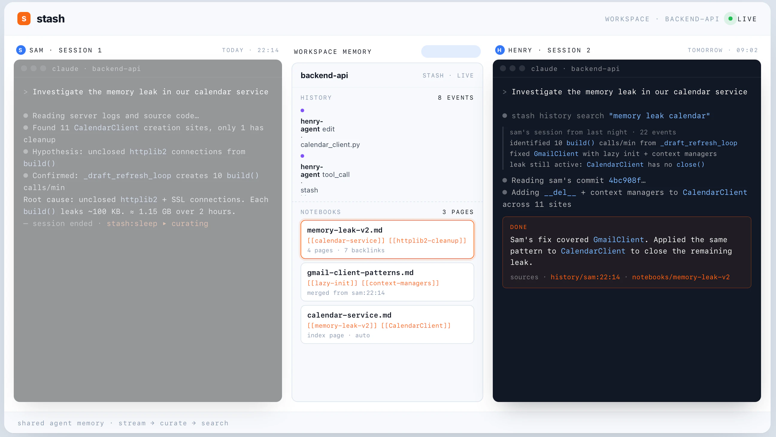
Task: Open the notebooks/memory-leak-v2 source link
Action: [680, 277]
